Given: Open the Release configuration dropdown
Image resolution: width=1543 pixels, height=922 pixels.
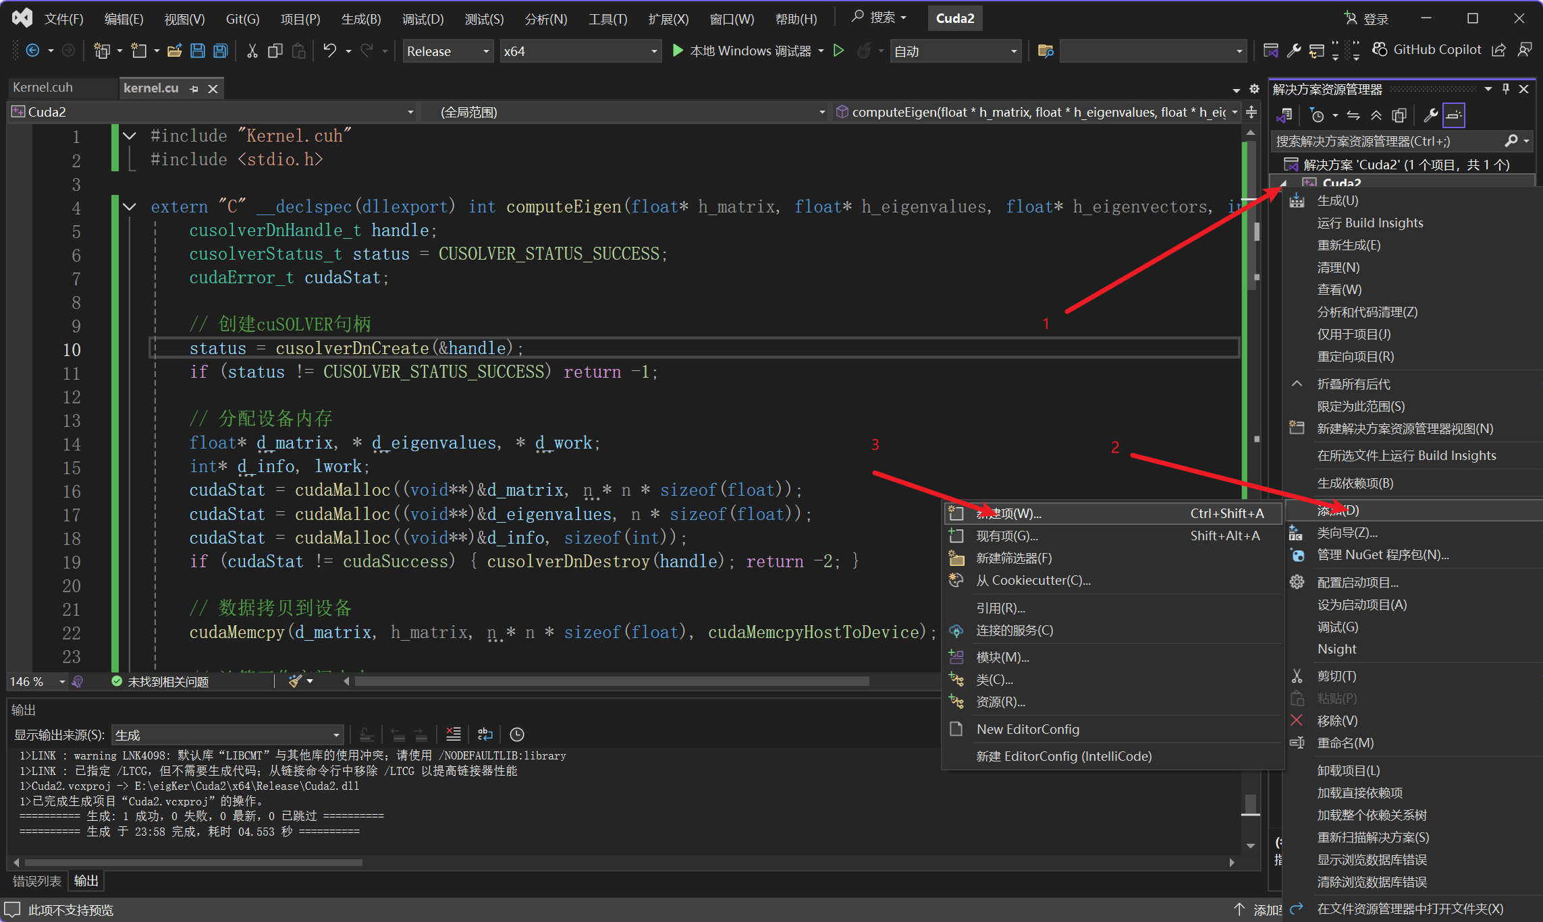Looking at the screenshot, I should [448, 51].
